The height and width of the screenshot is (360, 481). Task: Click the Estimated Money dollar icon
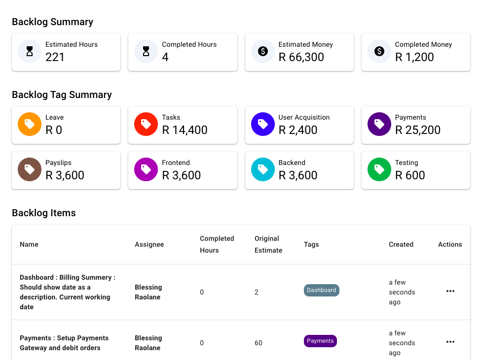[x=263, y=51]
